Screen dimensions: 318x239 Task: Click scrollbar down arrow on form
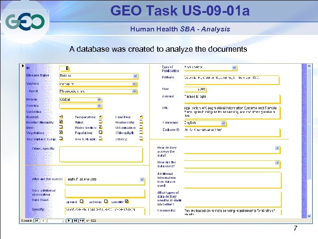point(309,216)
